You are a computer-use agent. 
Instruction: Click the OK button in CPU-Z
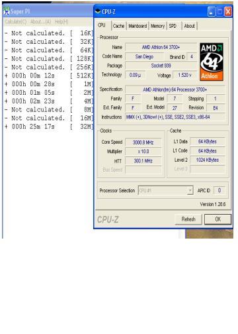pyautogui.click(x=218, y=219)
